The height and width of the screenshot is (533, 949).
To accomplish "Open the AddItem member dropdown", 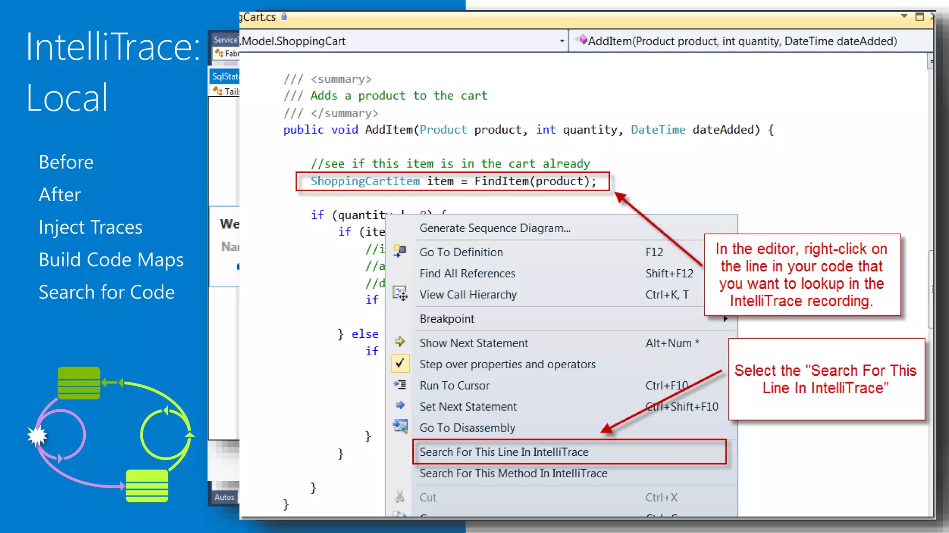I will pos(750,41).
